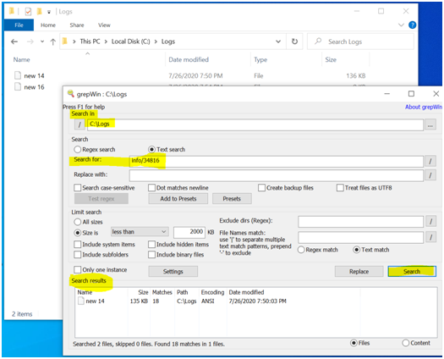Click the File Names match field

click(x=361, y=237)
